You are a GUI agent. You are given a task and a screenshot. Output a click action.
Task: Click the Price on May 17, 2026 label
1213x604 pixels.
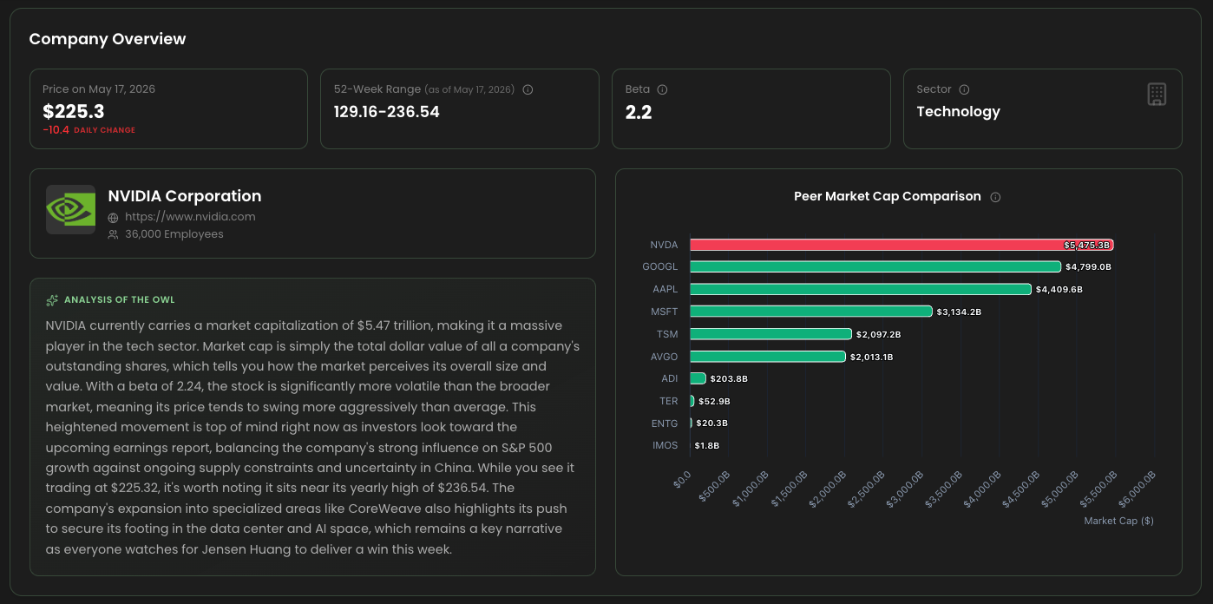pos(99,89)
